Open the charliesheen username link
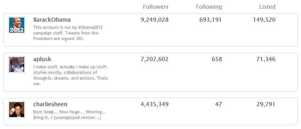 point(50,104)
